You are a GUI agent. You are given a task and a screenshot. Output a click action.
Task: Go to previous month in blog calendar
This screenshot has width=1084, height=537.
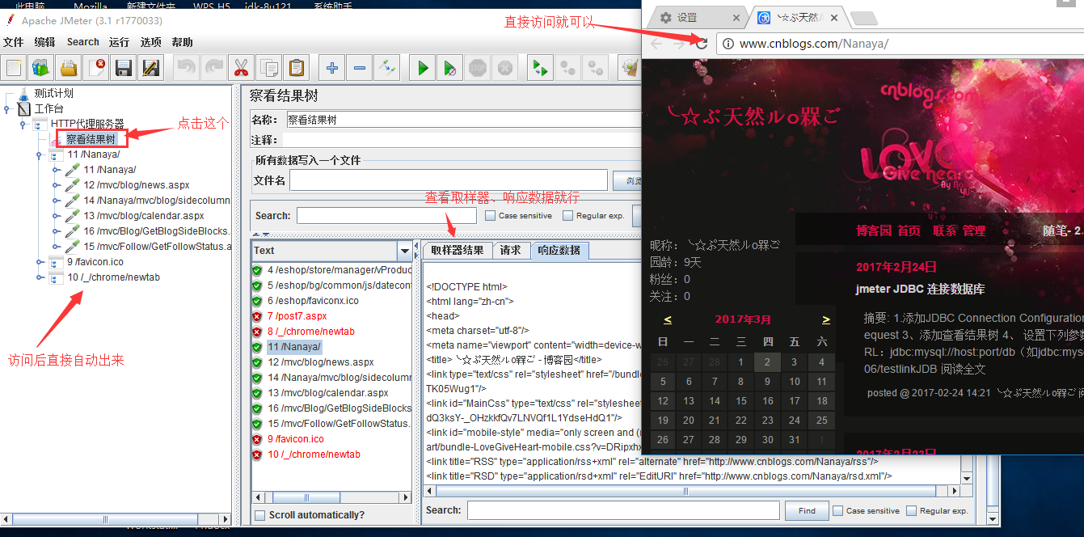click(x=668, y=319)
